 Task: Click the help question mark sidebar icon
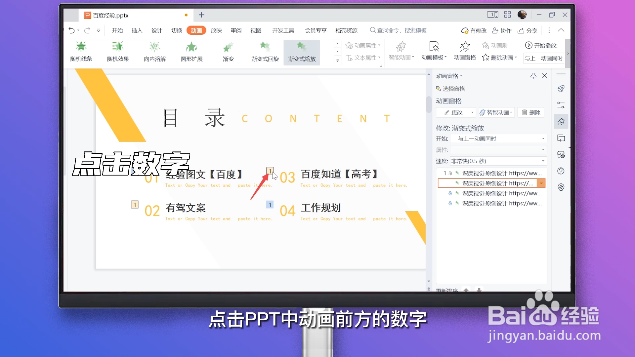click(561, 171)
